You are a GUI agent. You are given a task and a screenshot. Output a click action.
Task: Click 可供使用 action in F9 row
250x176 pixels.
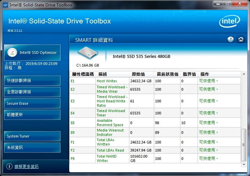pos(208,158)
